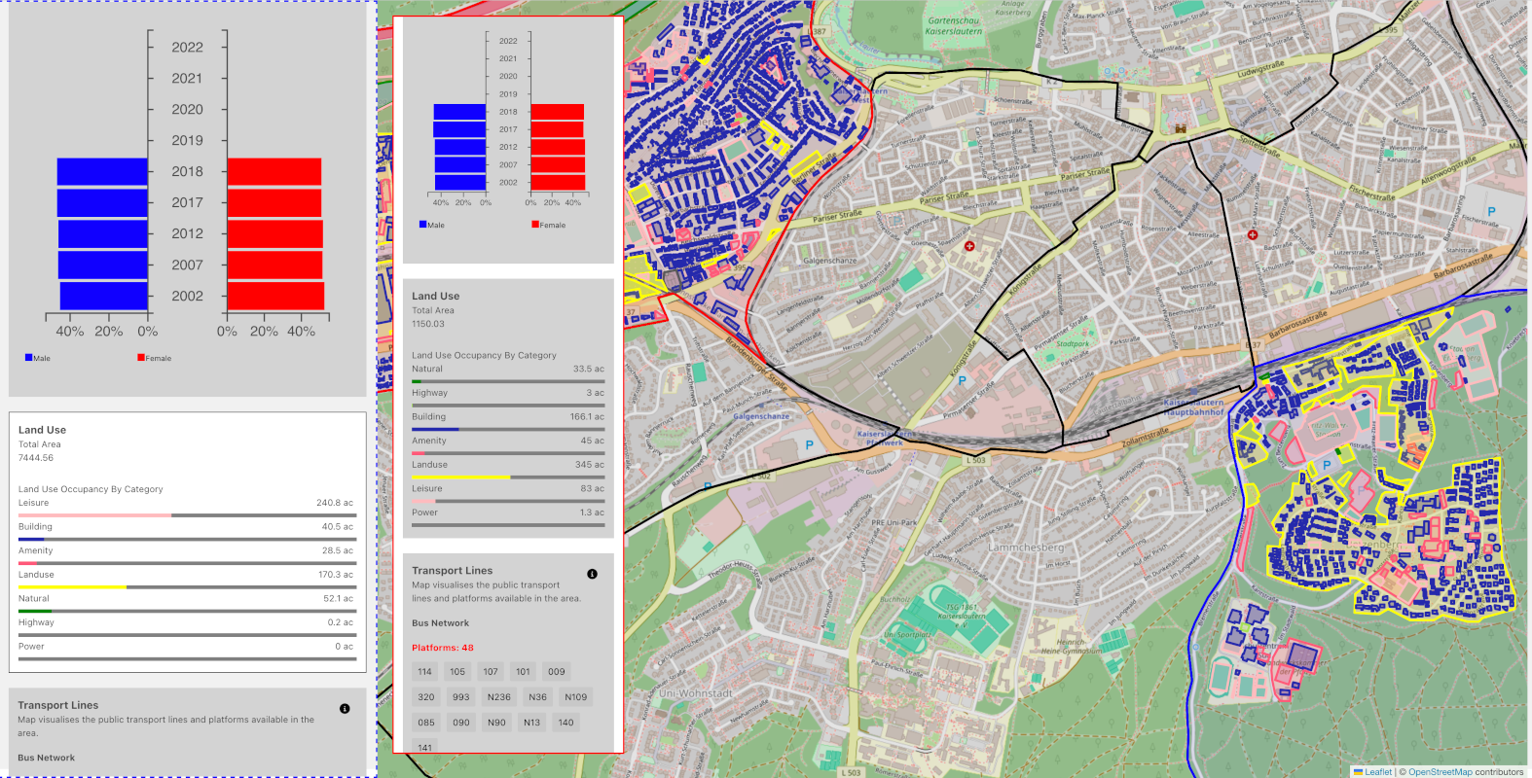
Task: Click 'Bus Network' heading in middle sidebar
Action: point(440,623)
